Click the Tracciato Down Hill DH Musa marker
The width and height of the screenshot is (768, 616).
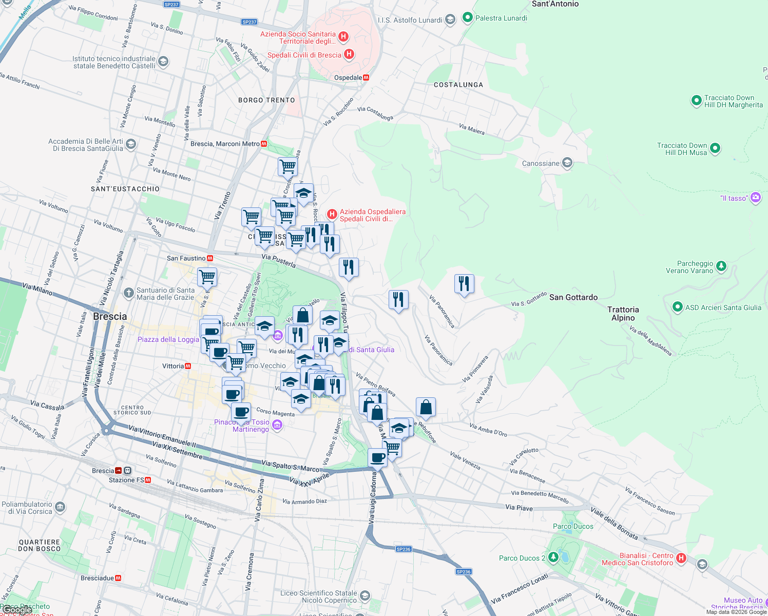714,148
